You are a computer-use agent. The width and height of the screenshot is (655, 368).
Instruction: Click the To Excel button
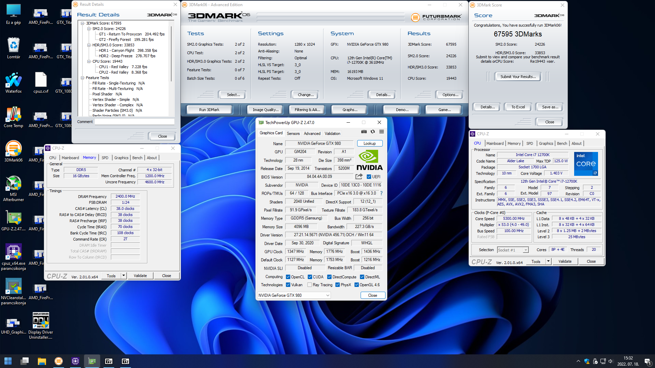(x=518, y=107)
